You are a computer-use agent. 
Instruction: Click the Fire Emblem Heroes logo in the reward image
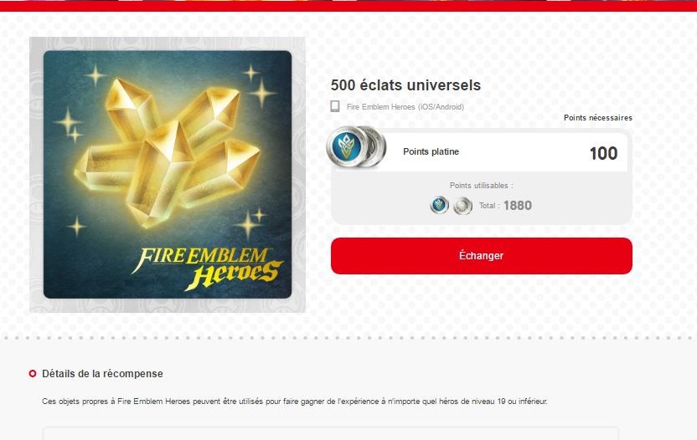tap(208, 269)
